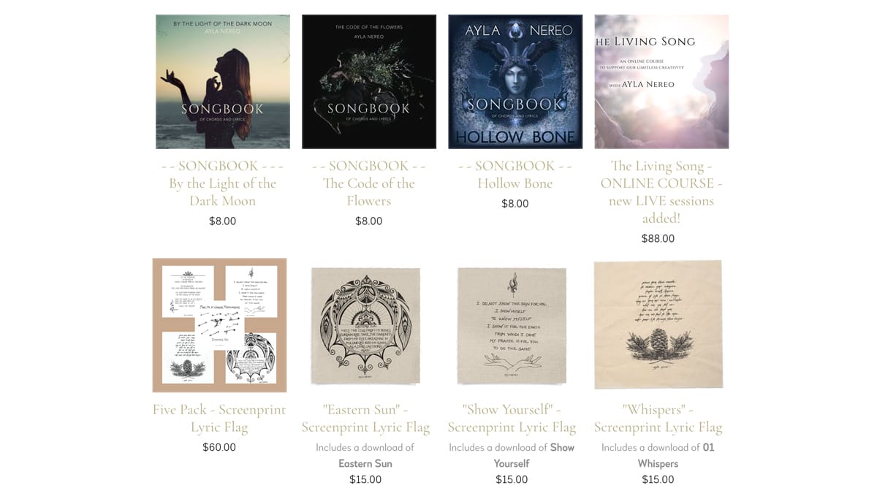Image resolution: width=877 pixels, height=499 pixels.
Task: Open the Show Yourself lyric flag image
Action: 512,325
